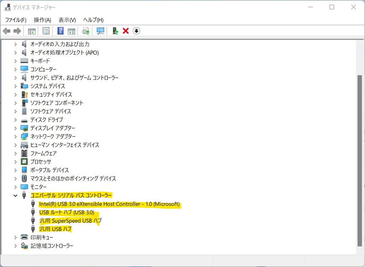
Task: Select the display card icon beside ディスプレイ アダプター
Action: click(24, 128)
